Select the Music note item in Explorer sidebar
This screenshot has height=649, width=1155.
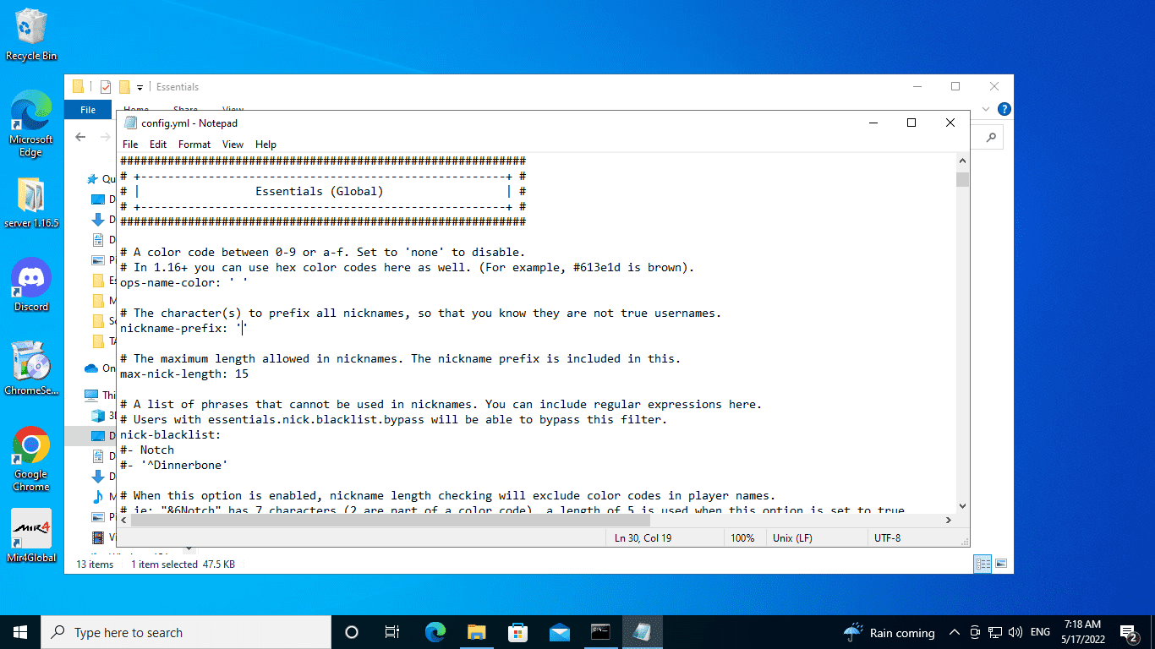coord(99,497)
